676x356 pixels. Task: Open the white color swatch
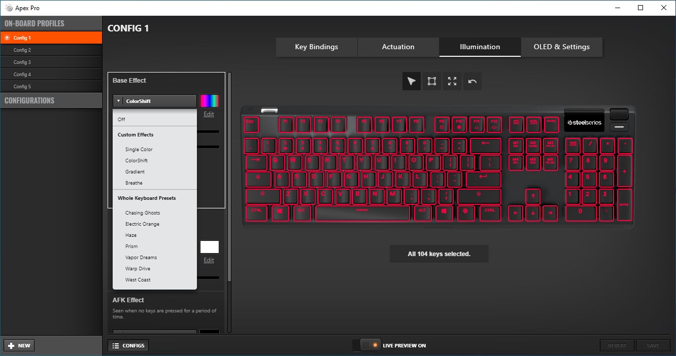(210, 247)
